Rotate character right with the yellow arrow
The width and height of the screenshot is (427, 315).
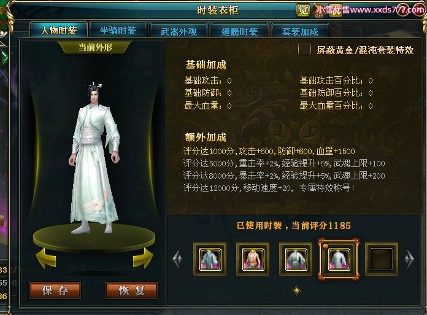[x=143, y=258]
